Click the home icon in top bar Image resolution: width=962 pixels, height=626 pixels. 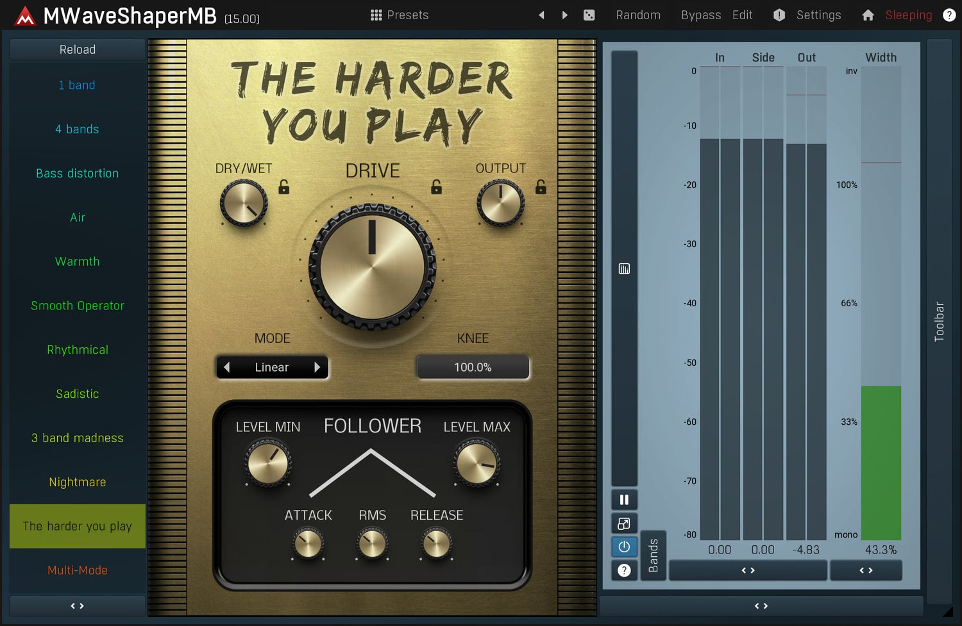(x=868, y=15)
